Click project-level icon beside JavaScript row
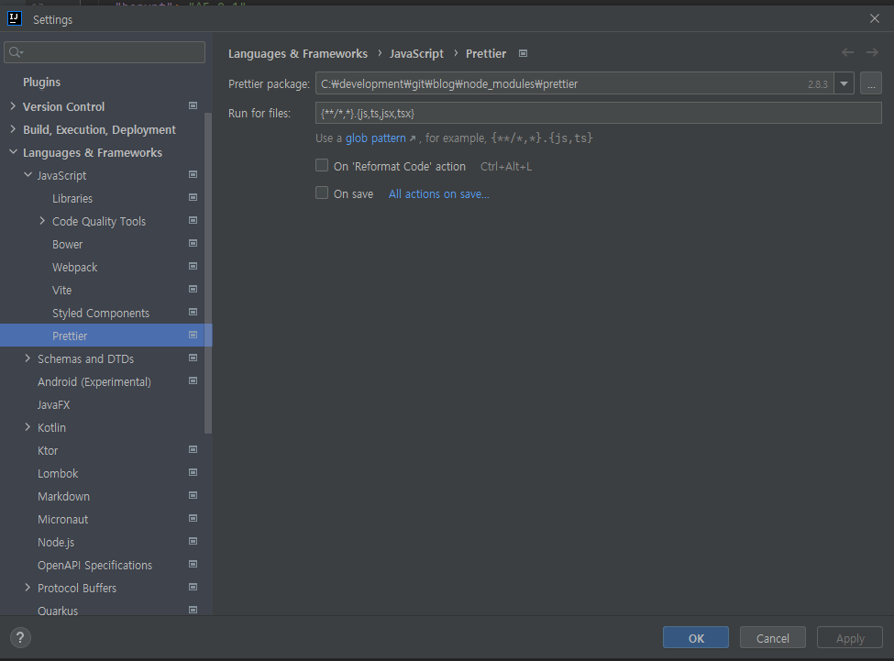This screenshot has width=894, height=661. [193, 175]
